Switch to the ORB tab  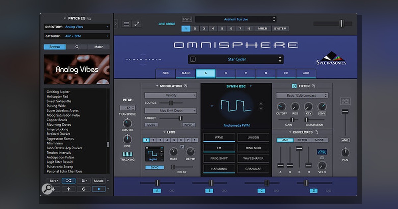click(x=166, y=73)
